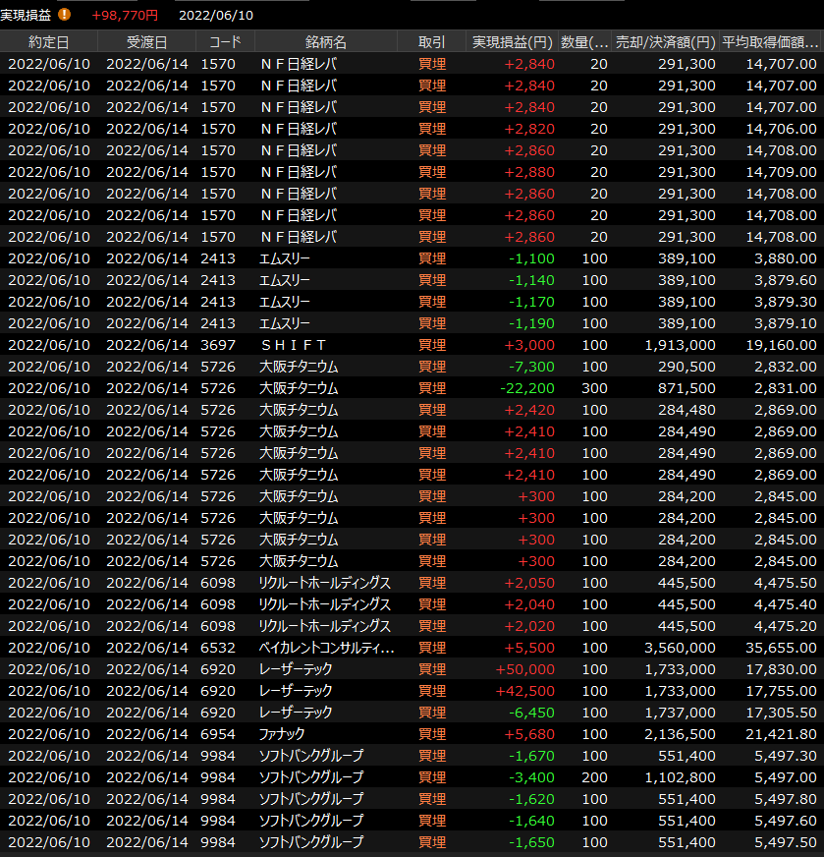
Task: Click the 取引 column header
Action: pos(431,42)
